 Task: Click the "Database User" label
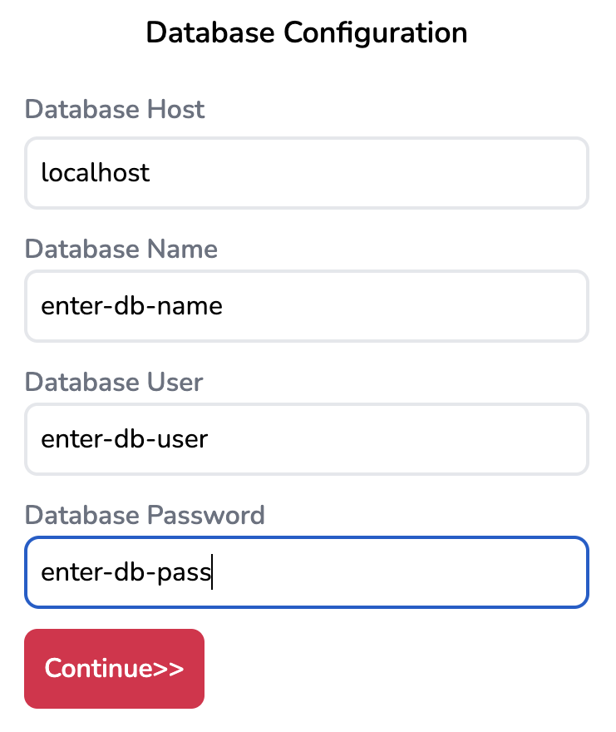point(114,382)
